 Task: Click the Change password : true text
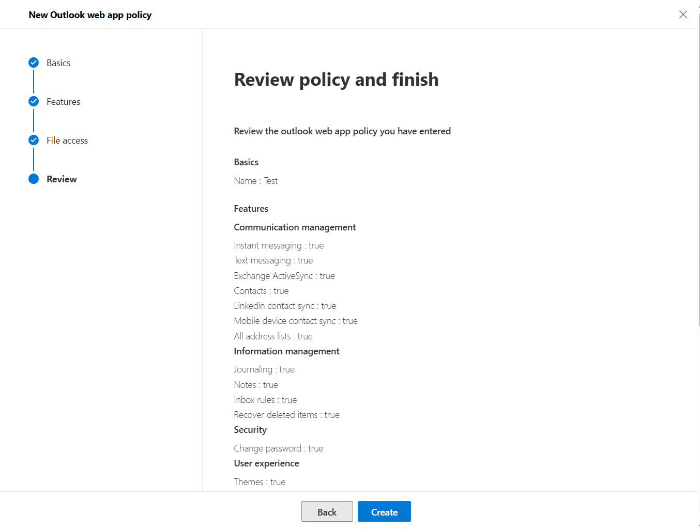pos(278,448)
